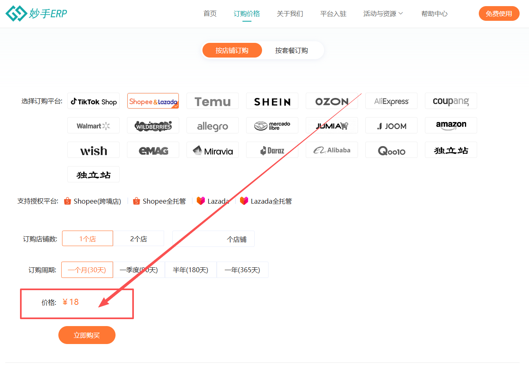Switch to the 按套餐订购 tab

(x=291, y=50)
